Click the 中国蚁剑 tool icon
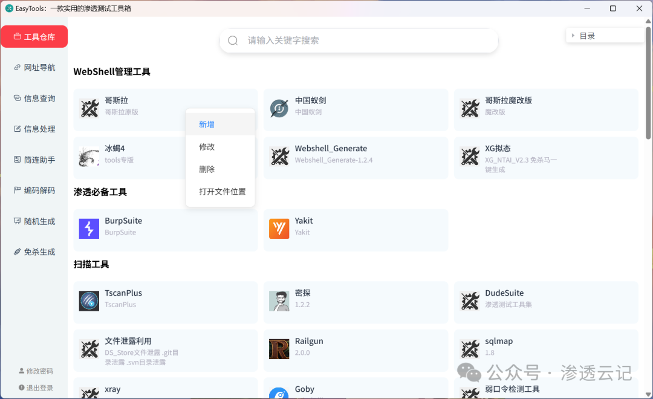This screenshot has width=653, height=399. click(x=279, y=108)
